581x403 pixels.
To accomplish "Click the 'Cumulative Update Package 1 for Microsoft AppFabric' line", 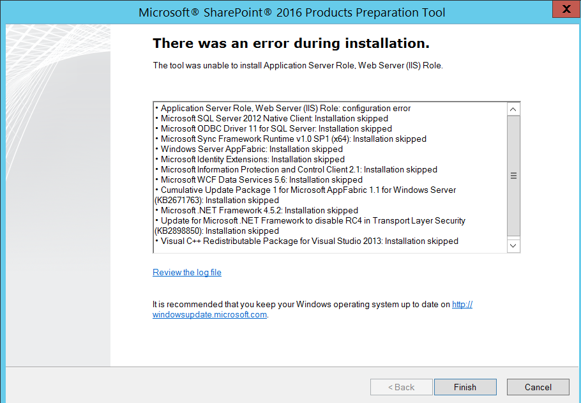I will coord(306,190).
